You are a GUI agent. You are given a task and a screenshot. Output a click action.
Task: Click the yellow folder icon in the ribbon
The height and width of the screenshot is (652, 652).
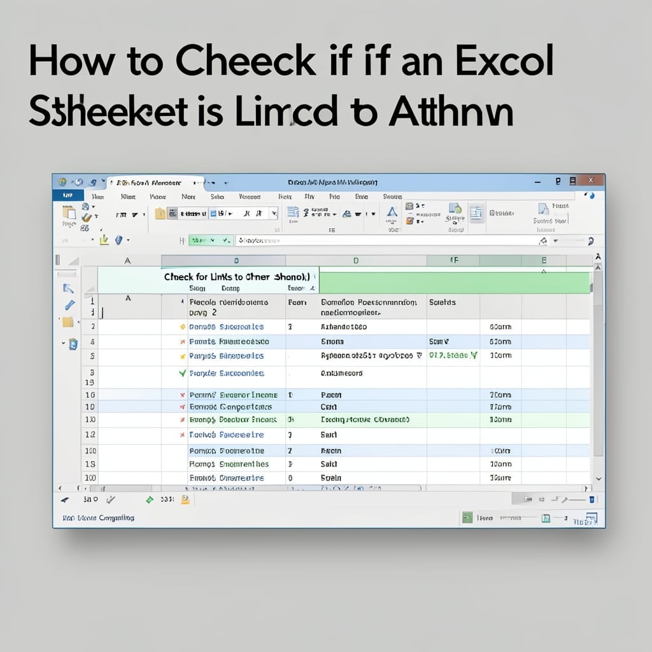(160, 214)
